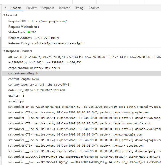The height and width of the screenshot is (165, 161).
Task: Select cache-control value private, max-age=0
Action: coord(45,68)
